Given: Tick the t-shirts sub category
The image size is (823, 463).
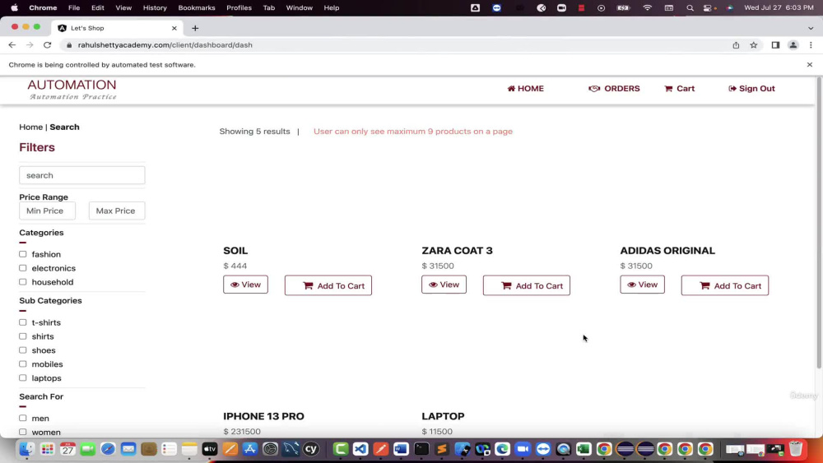Looking at the screenshot, I should tap(22, 322).
